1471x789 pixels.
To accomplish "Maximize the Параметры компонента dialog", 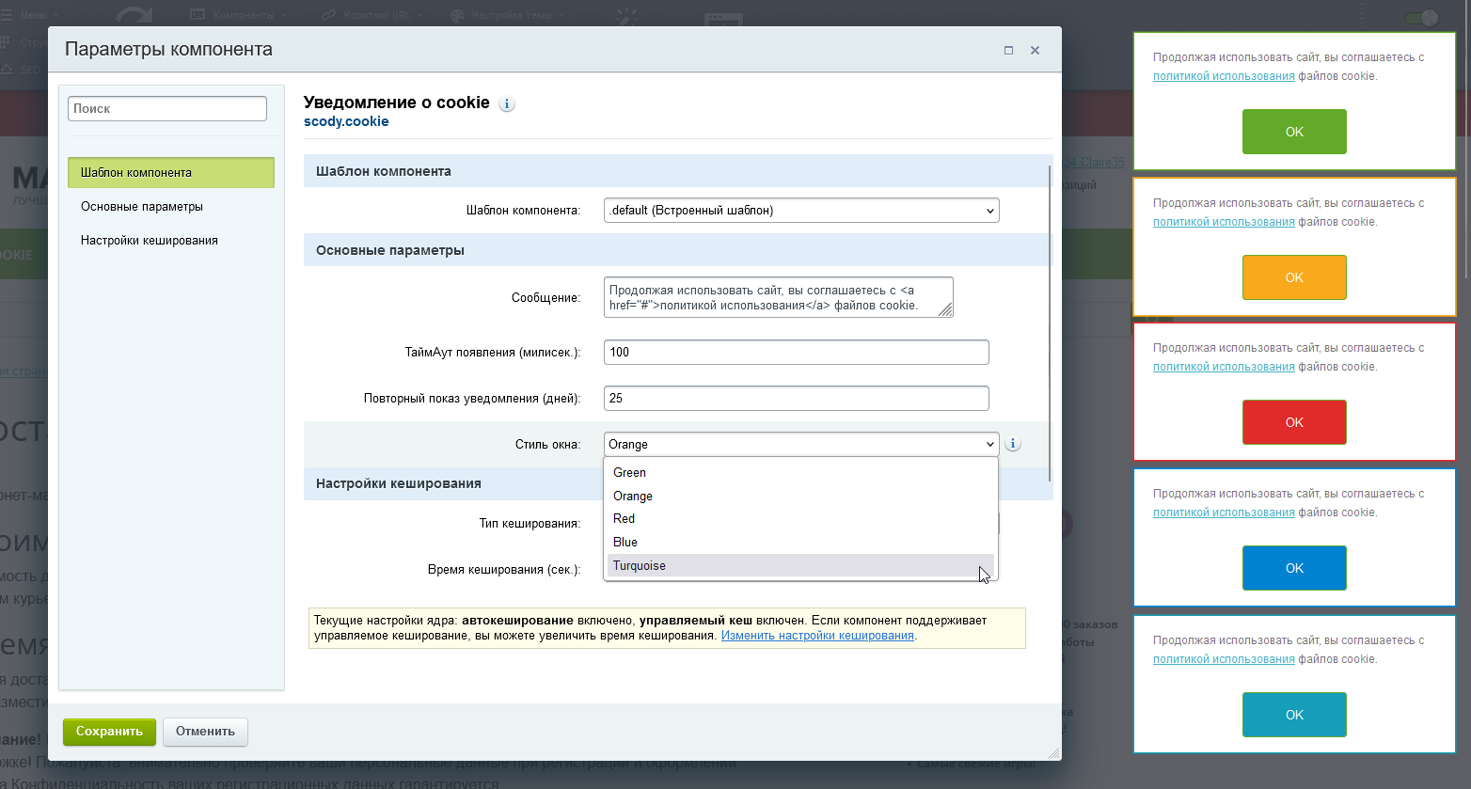I will coord(1008,51).
